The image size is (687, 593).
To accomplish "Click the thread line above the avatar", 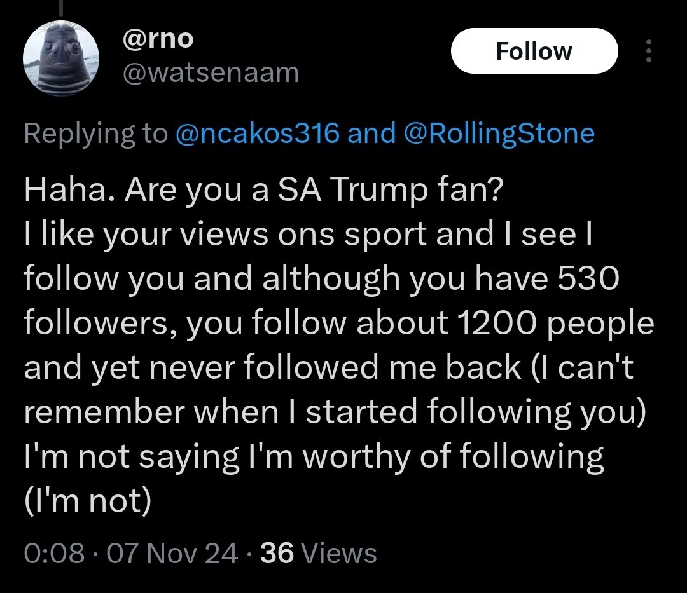I will [x=62, y=8].
